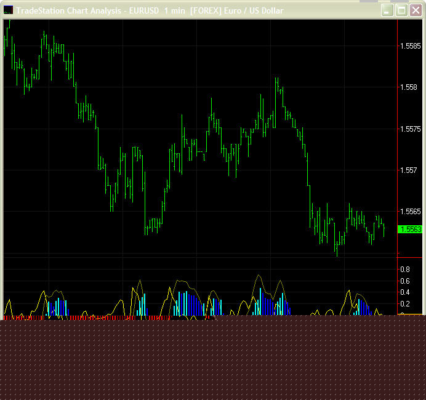Click the 0.4 indicator scale label

pyautogui.click(x=405, y=292)
